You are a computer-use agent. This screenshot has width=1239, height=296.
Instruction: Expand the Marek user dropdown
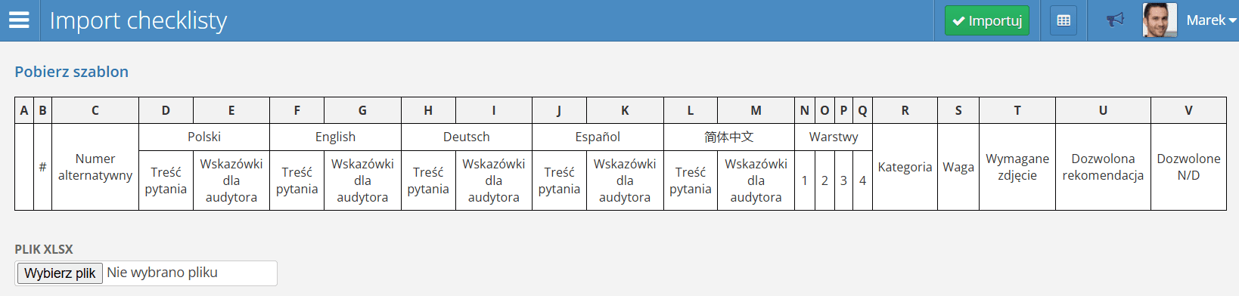tap(1211, 20)
